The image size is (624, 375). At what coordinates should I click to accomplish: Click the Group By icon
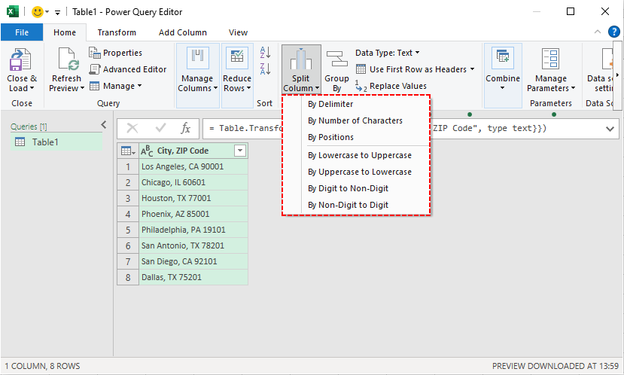[336, 59]
